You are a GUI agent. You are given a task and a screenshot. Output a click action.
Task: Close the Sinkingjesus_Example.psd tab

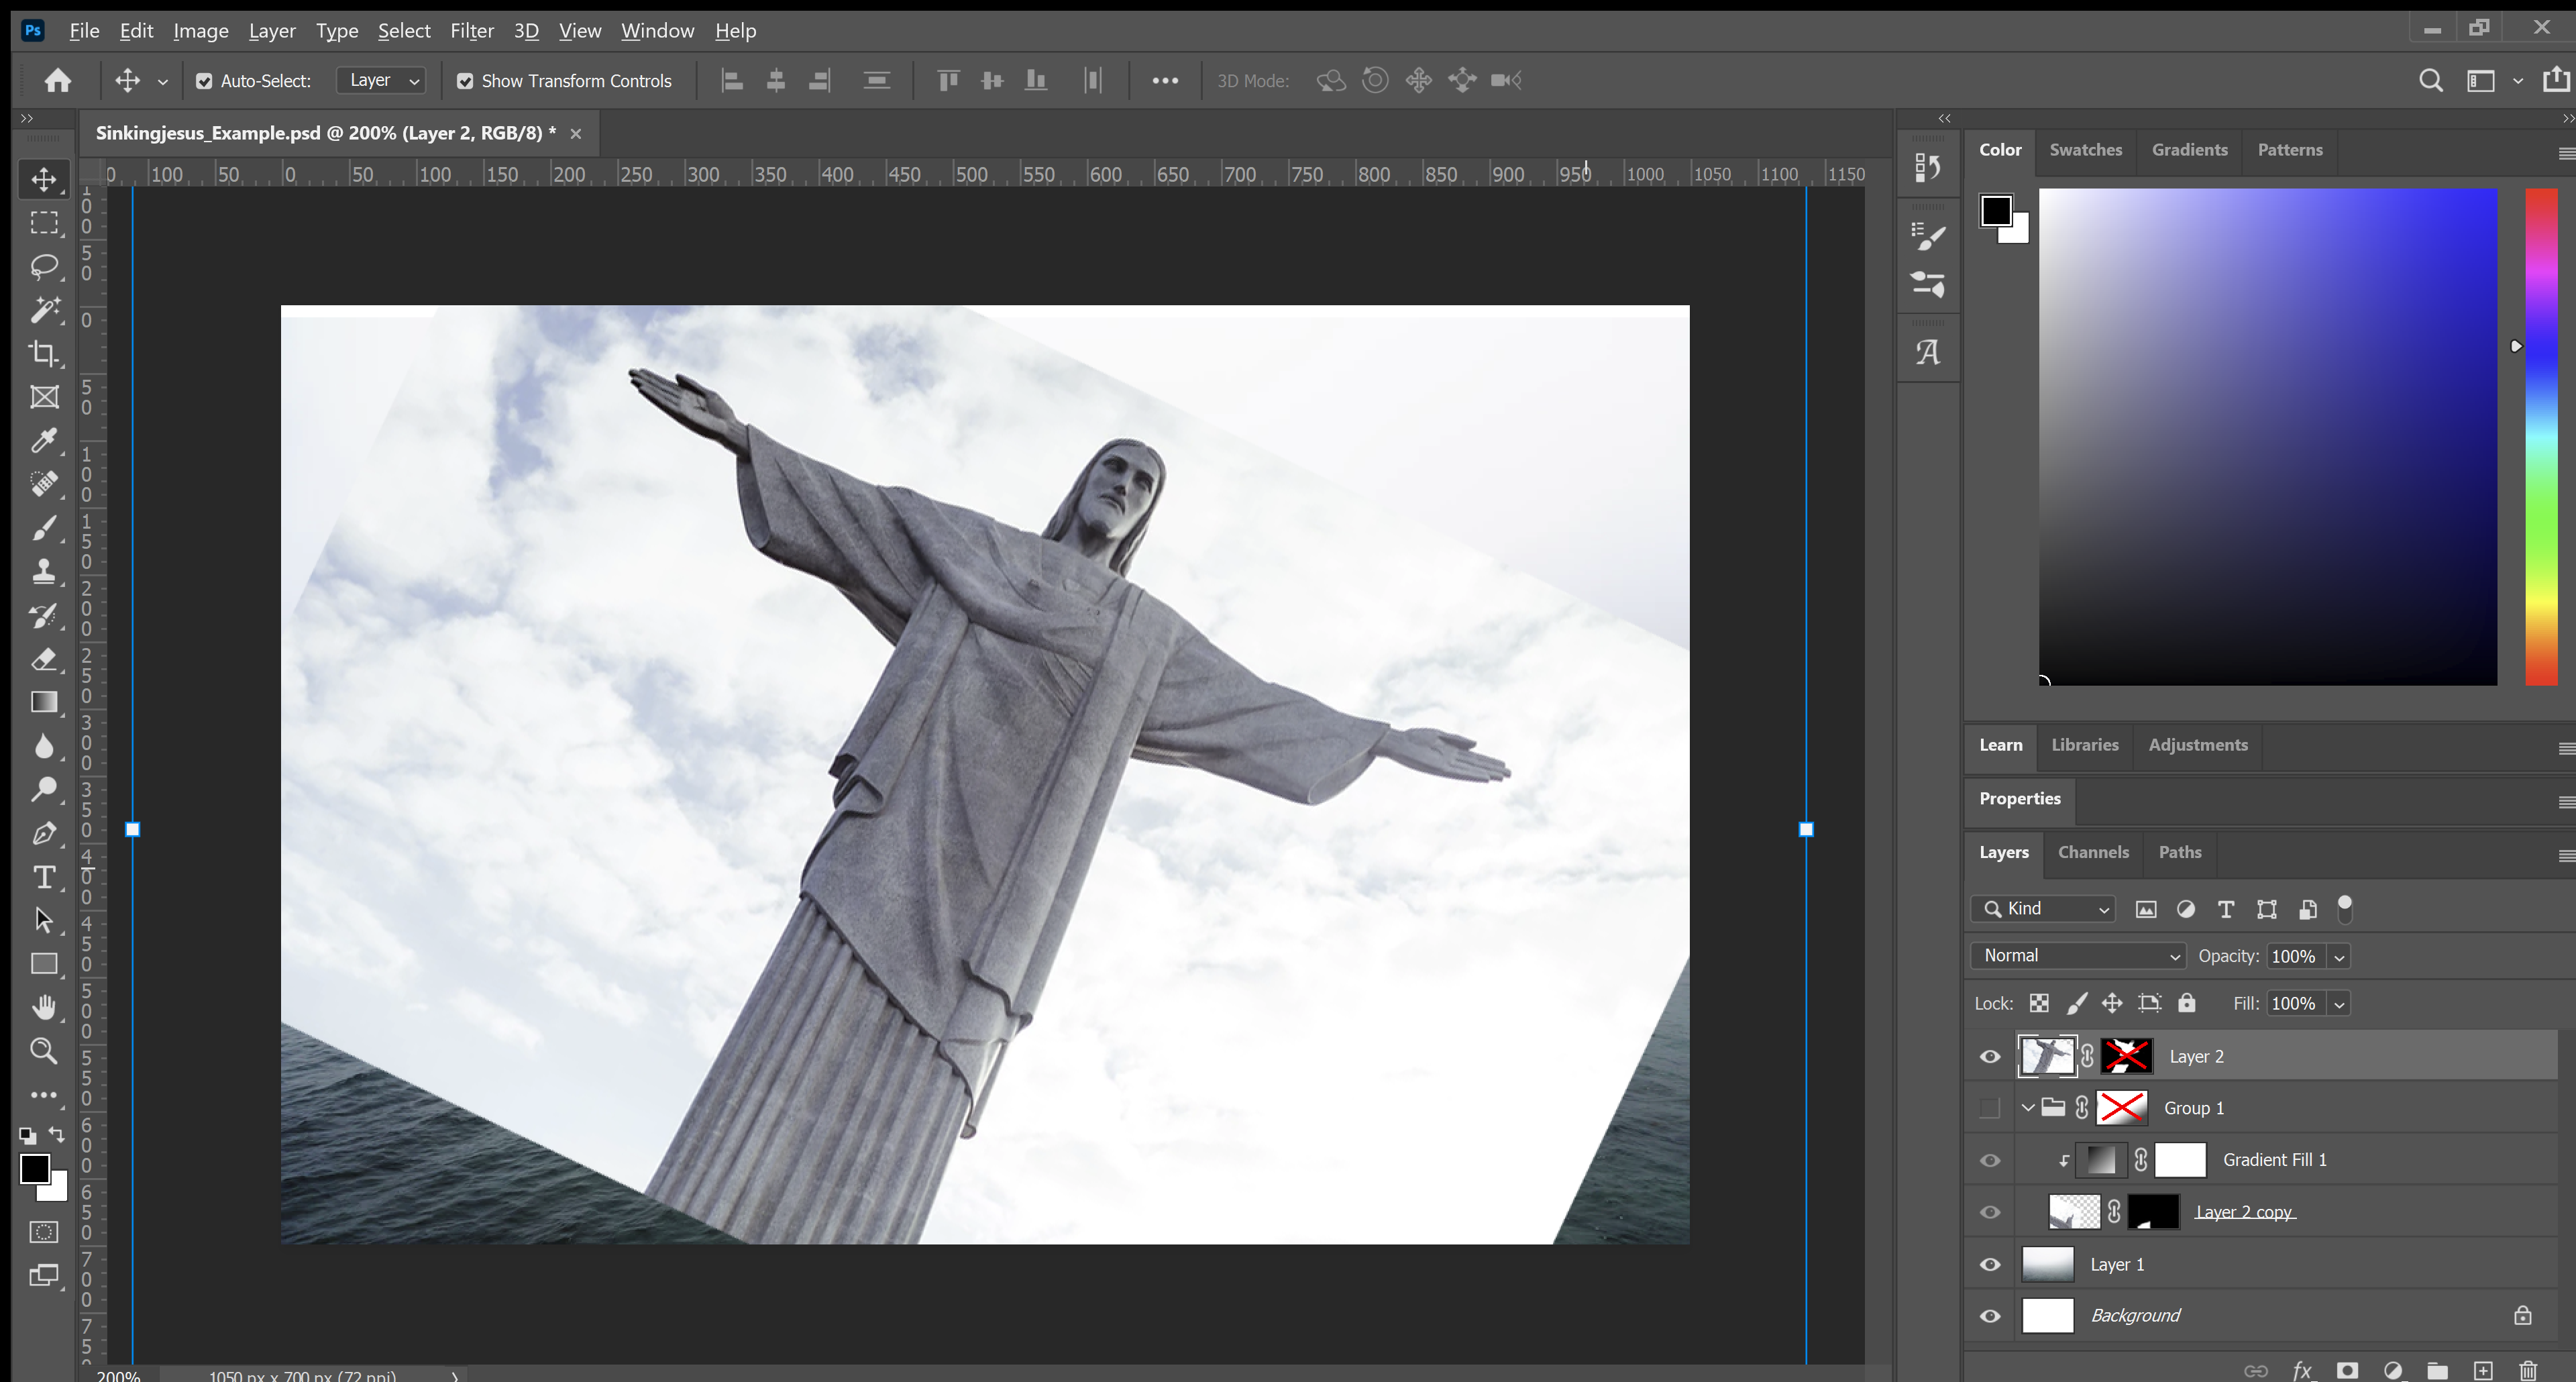pyautogui.click(x=576, y=133)
